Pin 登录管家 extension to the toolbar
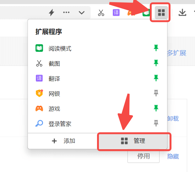This screenshot has width=195, height=172. point(156,124)
